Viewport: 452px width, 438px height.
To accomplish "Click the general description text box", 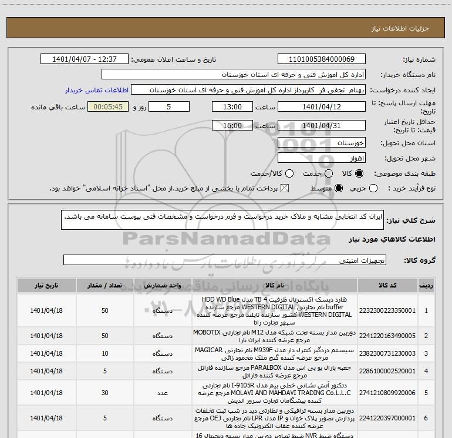I will [x=222, y=220].
